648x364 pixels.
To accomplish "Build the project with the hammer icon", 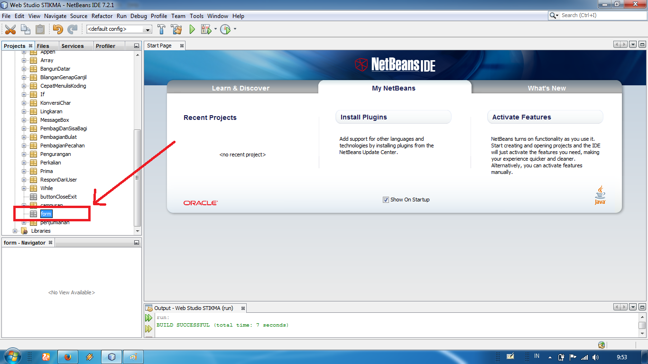I will [x=161, y=29].
